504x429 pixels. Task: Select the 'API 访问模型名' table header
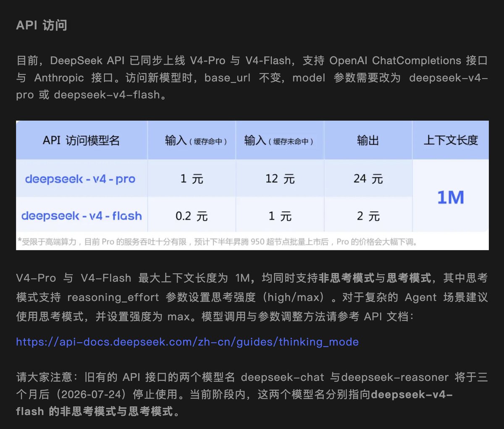tap(81, 140)
